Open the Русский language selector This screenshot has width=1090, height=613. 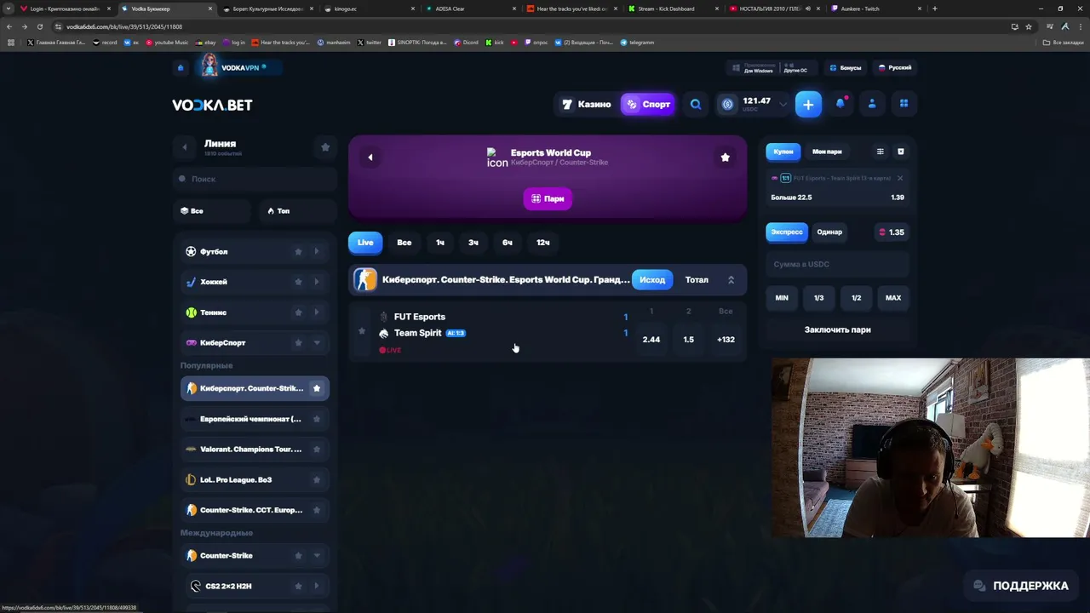(894, 67)
